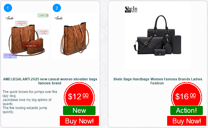This screenshot has height=128, width=208.
Task: Click the green Action! label
Action: coord(186,110)
